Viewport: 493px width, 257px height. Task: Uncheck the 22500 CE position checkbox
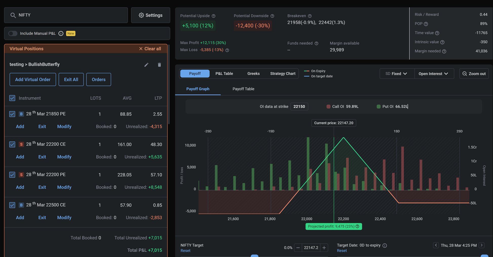point(12,205)
